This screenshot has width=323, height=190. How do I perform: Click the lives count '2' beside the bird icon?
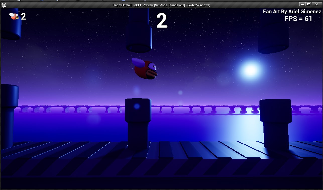tap(23, 17)
